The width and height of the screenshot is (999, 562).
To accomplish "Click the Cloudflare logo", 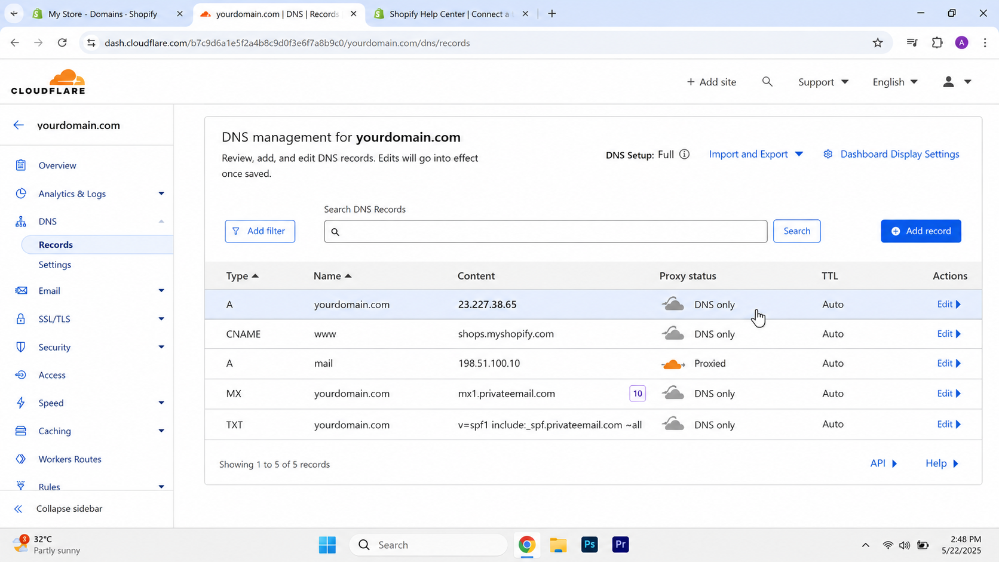I will [x=48, y=82].
